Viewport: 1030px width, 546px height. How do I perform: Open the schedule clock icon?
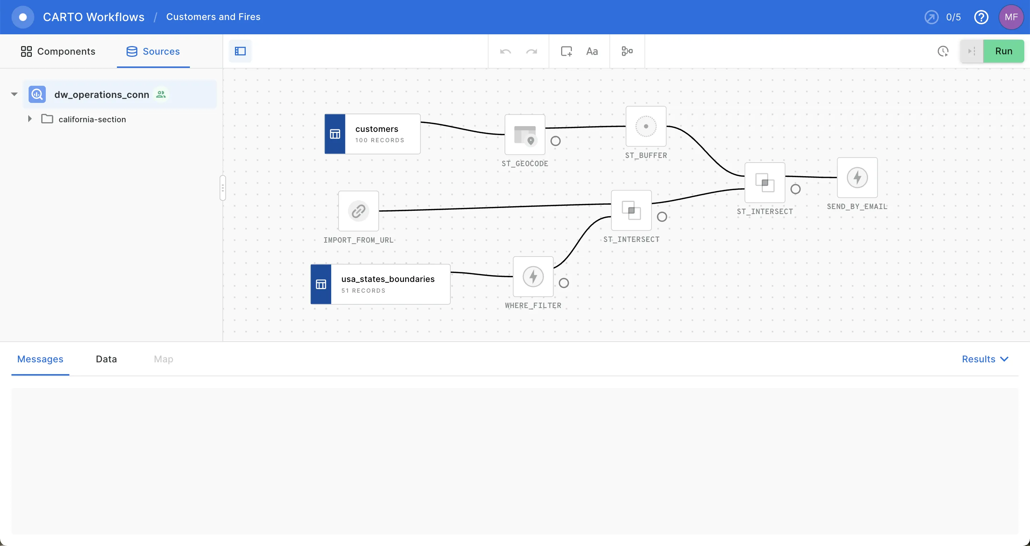[x=943, y=51]
